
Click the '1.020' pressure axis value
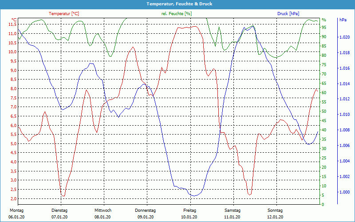coord(345,37)
